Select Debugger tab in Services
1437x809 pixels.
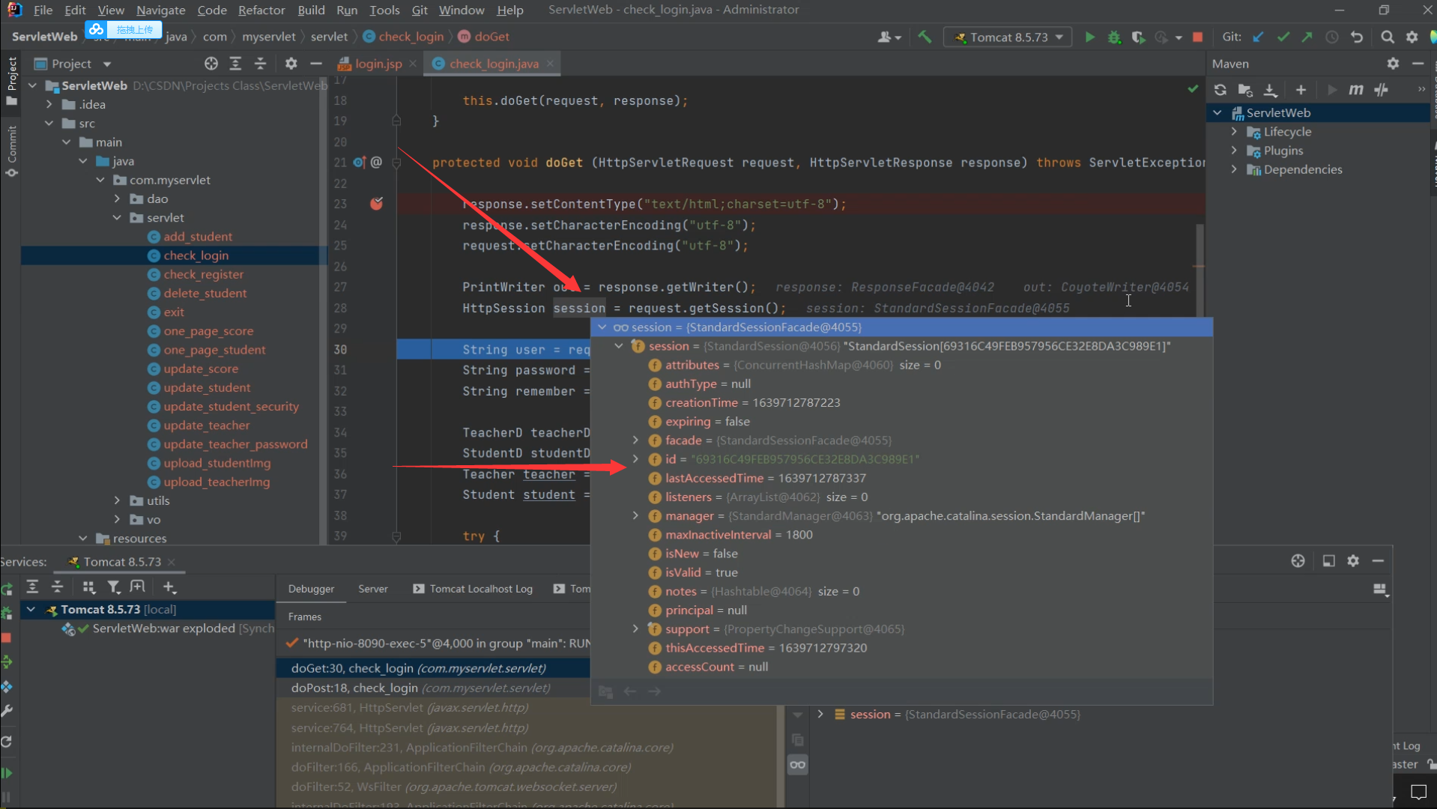(311, 589)
